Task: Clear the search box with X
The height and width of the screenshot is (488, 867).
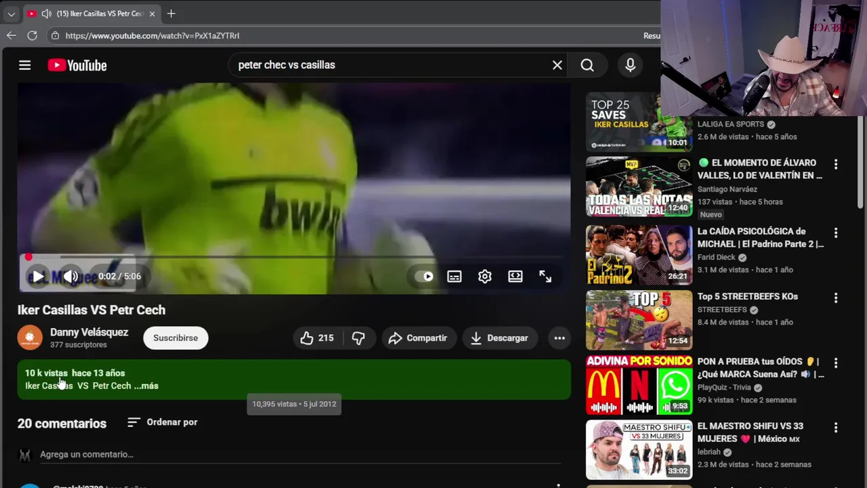Action: click(557, 65)
